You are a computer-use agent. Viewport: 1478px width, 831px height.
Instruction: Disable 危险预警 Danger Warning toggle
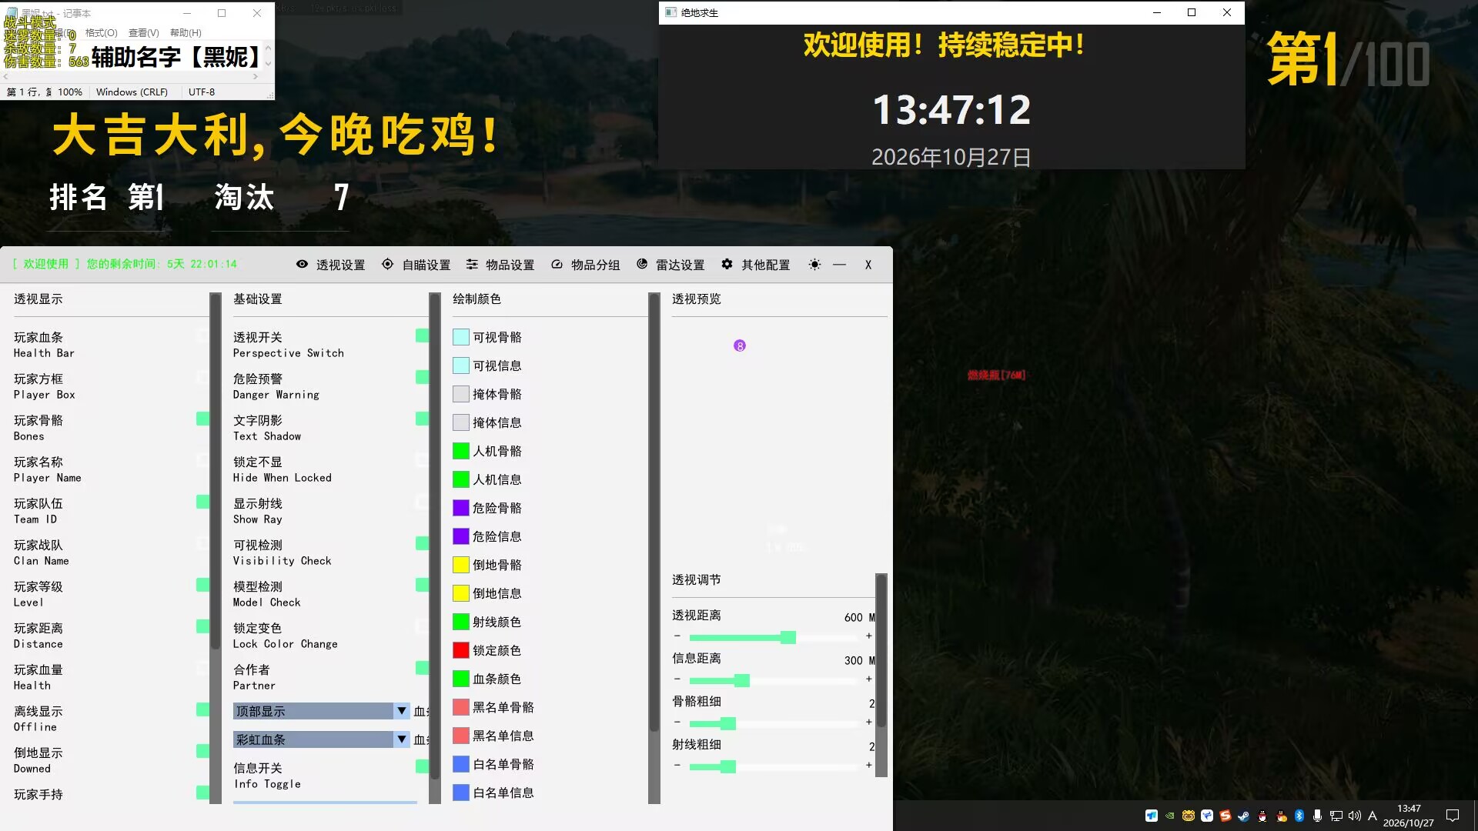(x=422, y=377)
